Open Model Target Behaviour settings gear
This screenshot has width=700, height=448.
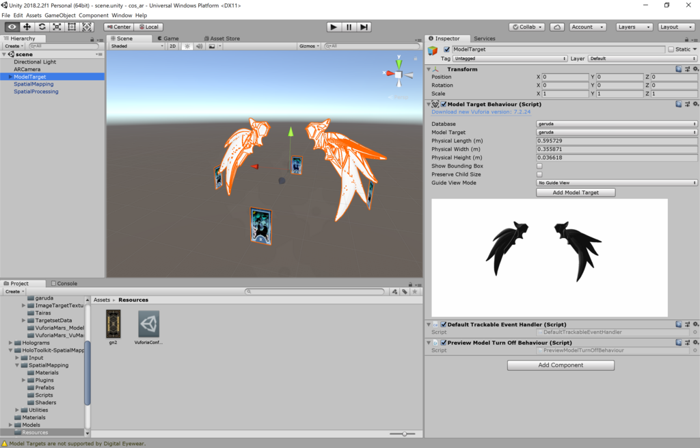pyautogui.click(x=695, y=104)
